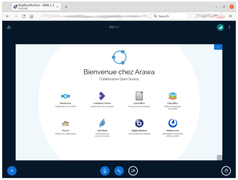Reload the current page

24,16
